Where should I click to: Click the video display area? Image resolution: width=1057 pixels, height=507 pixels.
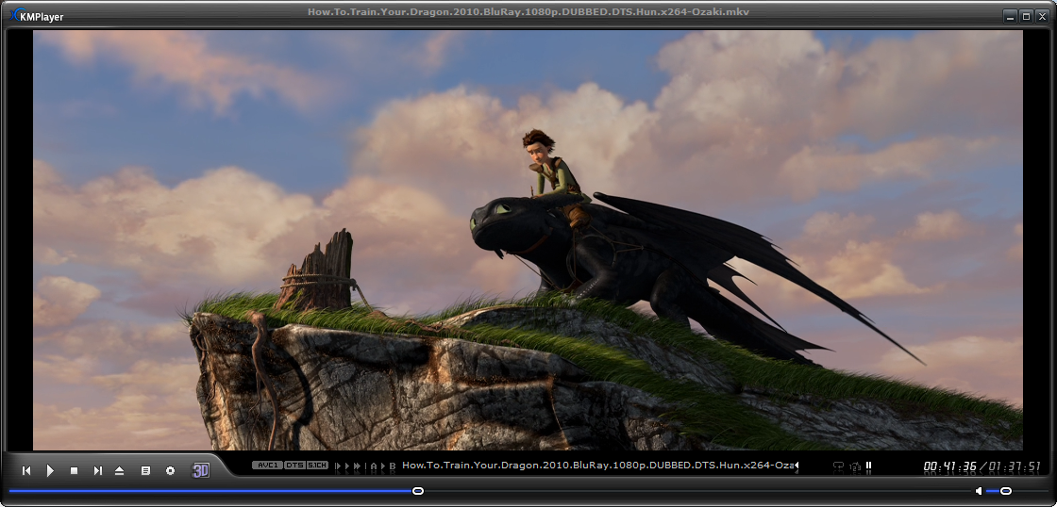tap(528, 239)
